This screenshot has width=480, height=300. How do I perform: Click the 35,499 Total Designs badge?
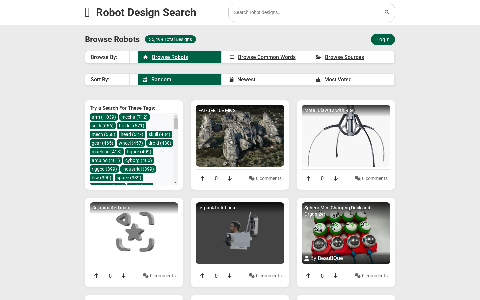click(x=170, y=39)
